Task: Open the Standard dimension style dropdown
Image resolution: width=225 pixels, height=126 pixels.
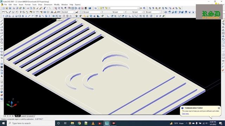Action: tap(68, 12)
